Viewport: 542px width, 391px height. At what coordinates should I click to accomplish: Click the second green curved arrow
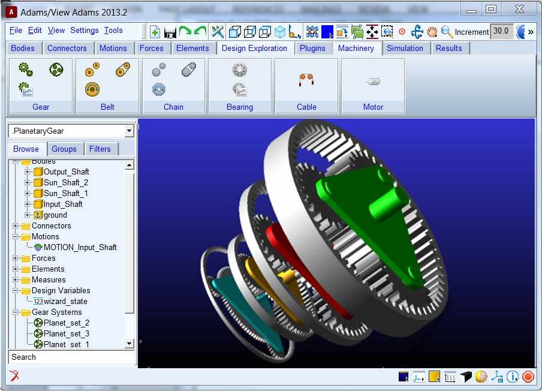tap(200, 31)
